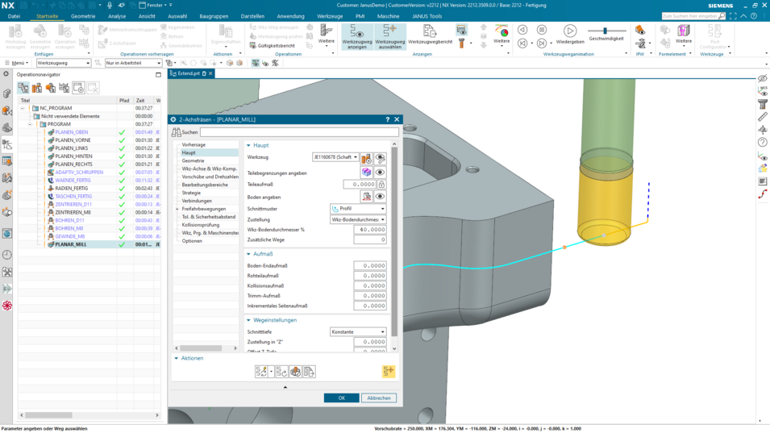Screen dimensions: 770x433
Task: Click the new tool icon beside Werkzeug
Action: click(x=366, y=158)
